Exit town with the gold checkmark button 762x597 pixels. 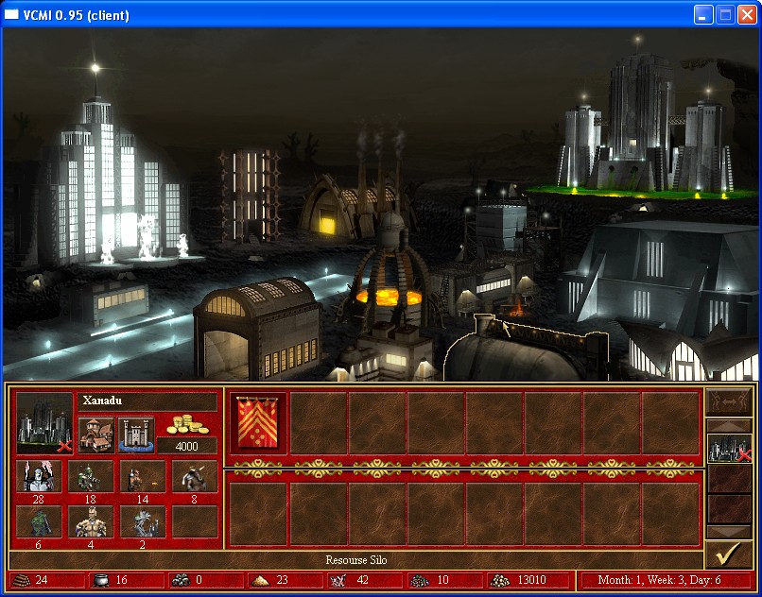[729, 554]
